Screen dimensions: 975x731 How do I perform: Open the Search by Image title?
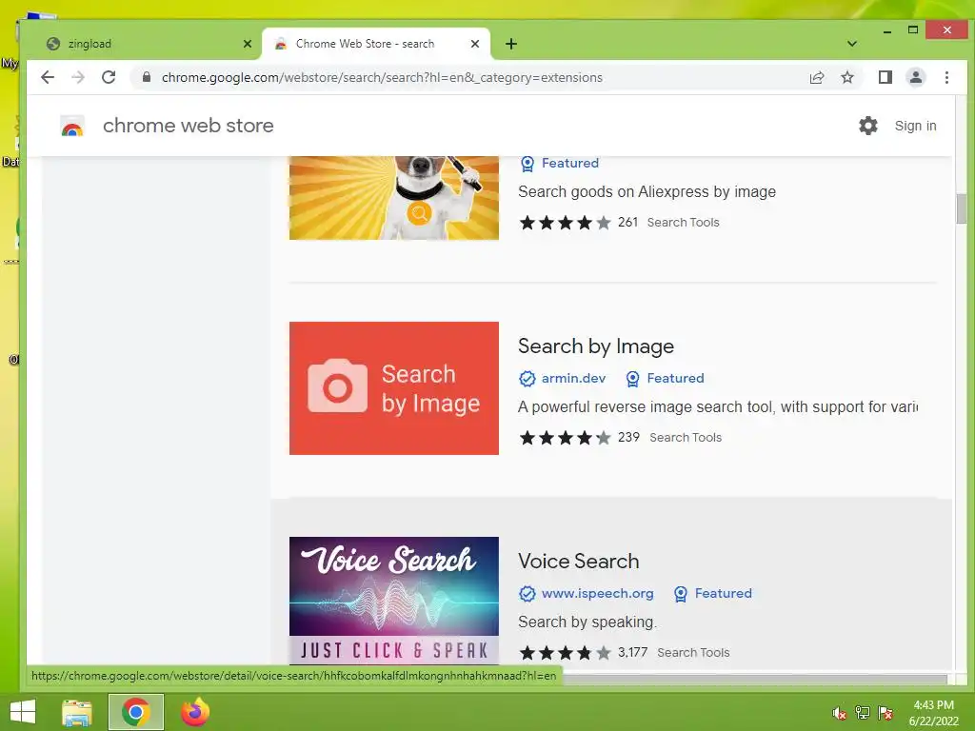pyautogui.click(x=596, y=346)
